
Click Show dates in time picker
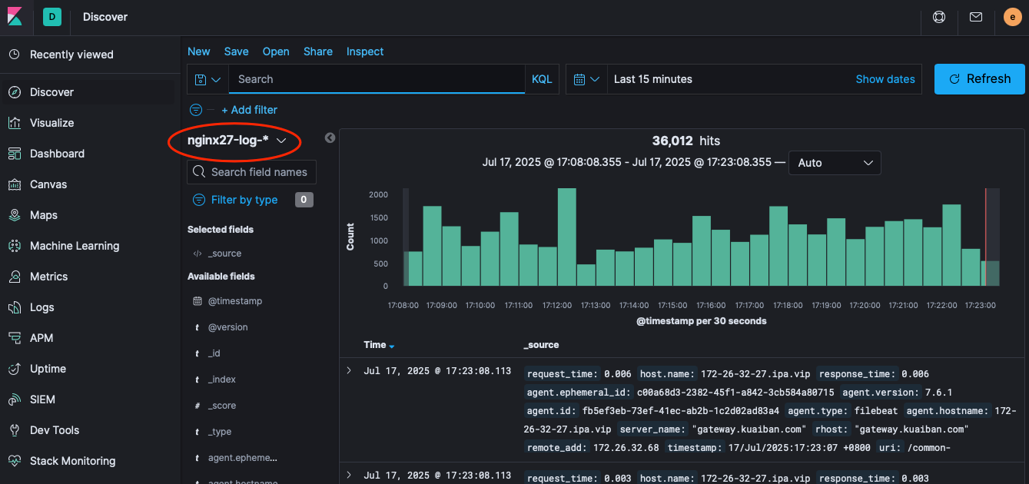click(885, 79)
